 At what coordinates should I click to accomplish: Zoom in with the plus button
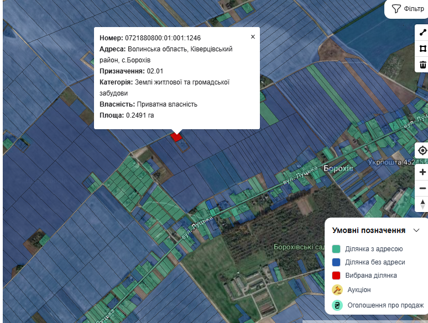coord(422,172)
